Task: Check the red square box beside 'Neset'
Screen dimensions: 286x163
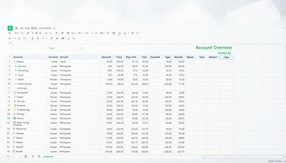Action: point(14,138)
